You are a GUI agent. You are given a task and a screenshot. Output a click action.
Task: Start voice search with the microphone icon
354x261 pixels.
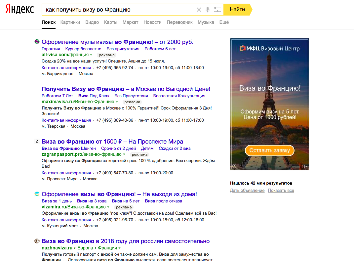(x=208, y=10)
